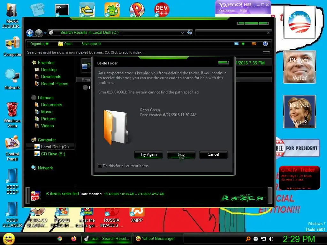
Task: Open the MARK ZUCKER desktop icon
Action: tap(12, 15)
